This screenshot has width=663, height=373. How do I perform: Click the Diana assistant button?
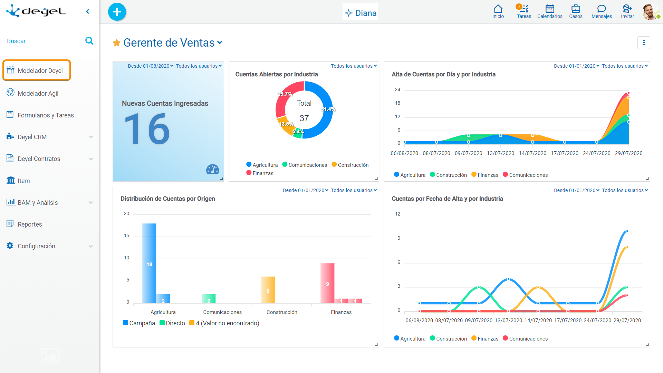point(360,13)
